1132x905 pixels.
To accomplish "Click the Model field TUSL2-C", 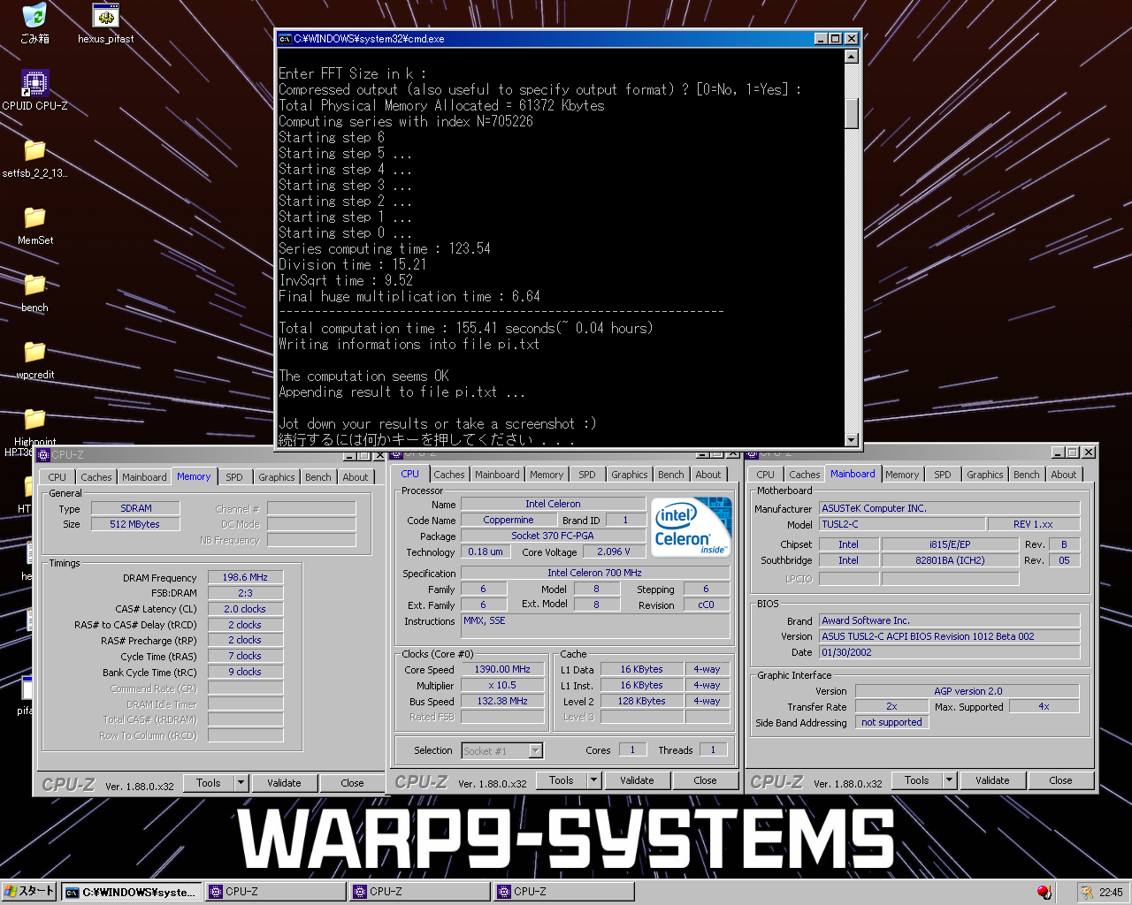I will (x=900, y=524).
